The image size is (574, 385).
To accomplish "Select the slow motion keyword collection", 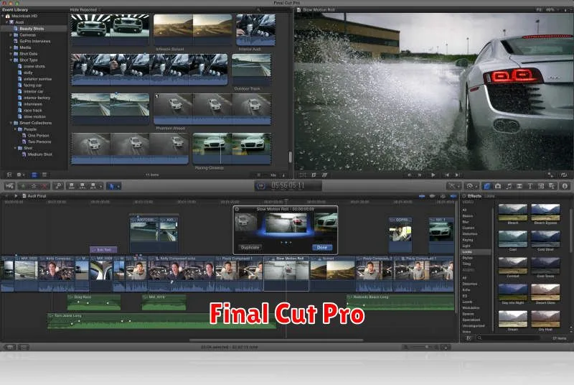I will [x=34, y=116].
